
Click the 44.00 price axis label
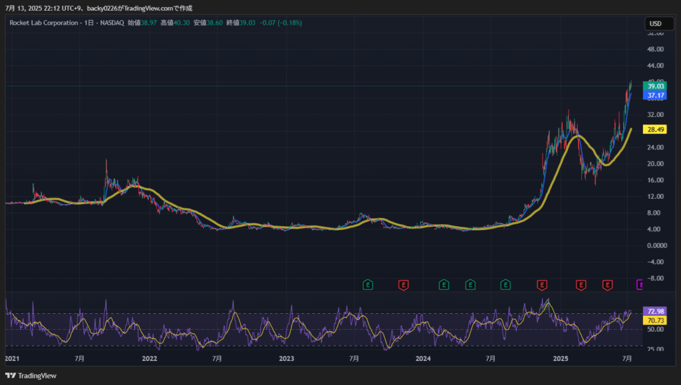point(655,66)
